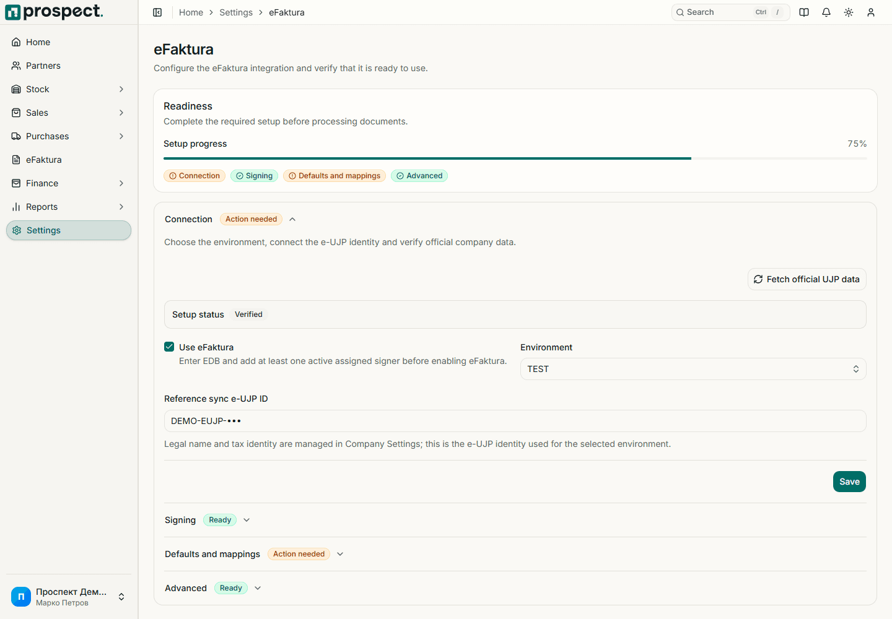The height and width of the screenshot is (619, 892).
Task: Click Fetch official UJP data
Action: tap(807, 279)
